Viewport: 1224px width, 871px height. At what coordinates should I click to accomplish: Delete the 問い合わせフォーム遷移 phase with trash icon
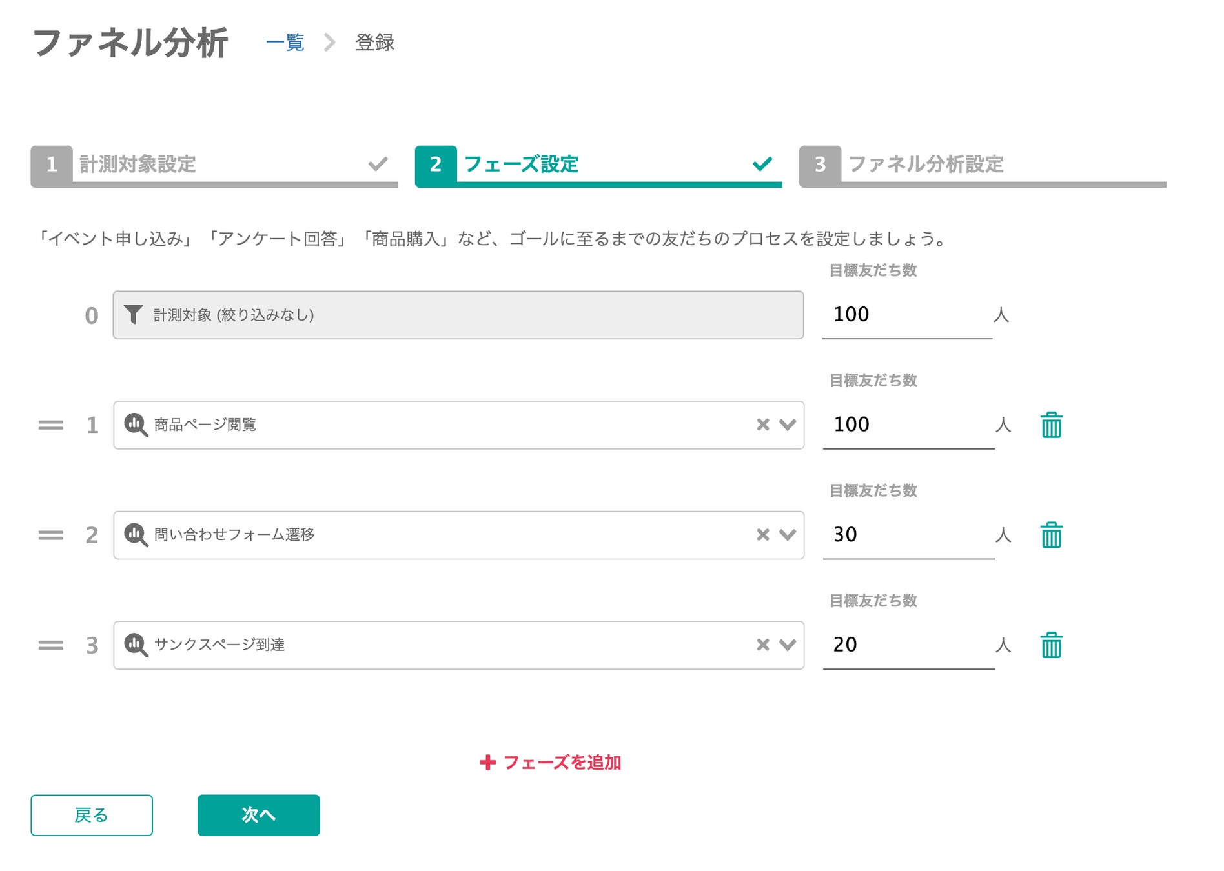(1051, 535)
